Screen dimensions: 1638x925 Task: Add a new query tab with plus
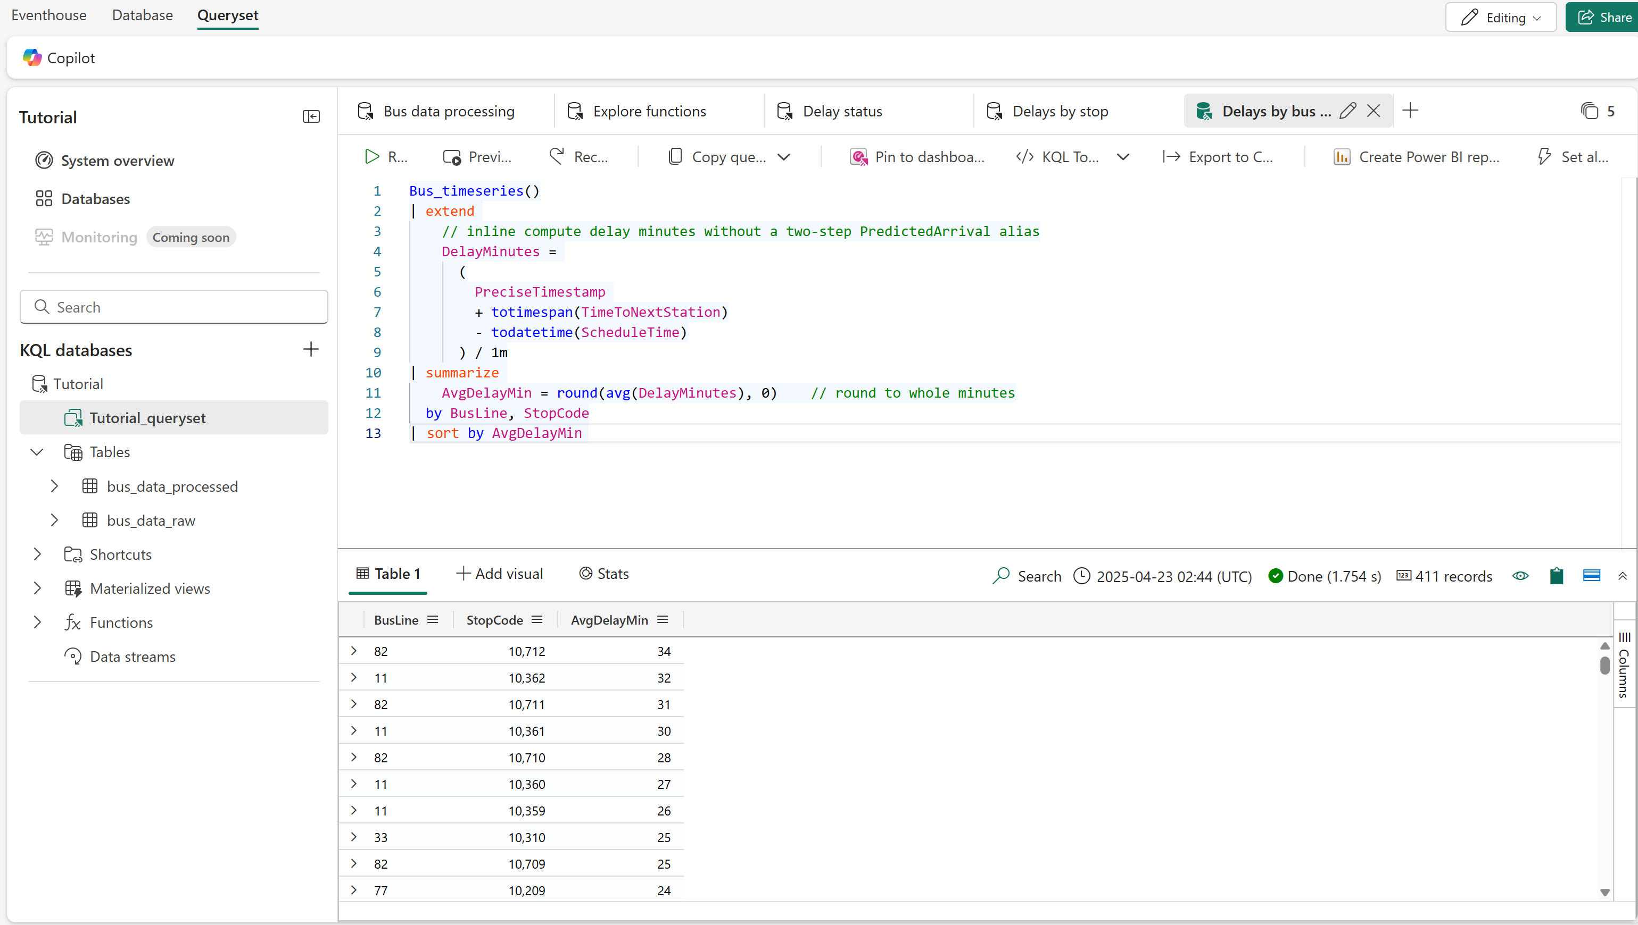pyautogui.click(x=1410, y=111)
